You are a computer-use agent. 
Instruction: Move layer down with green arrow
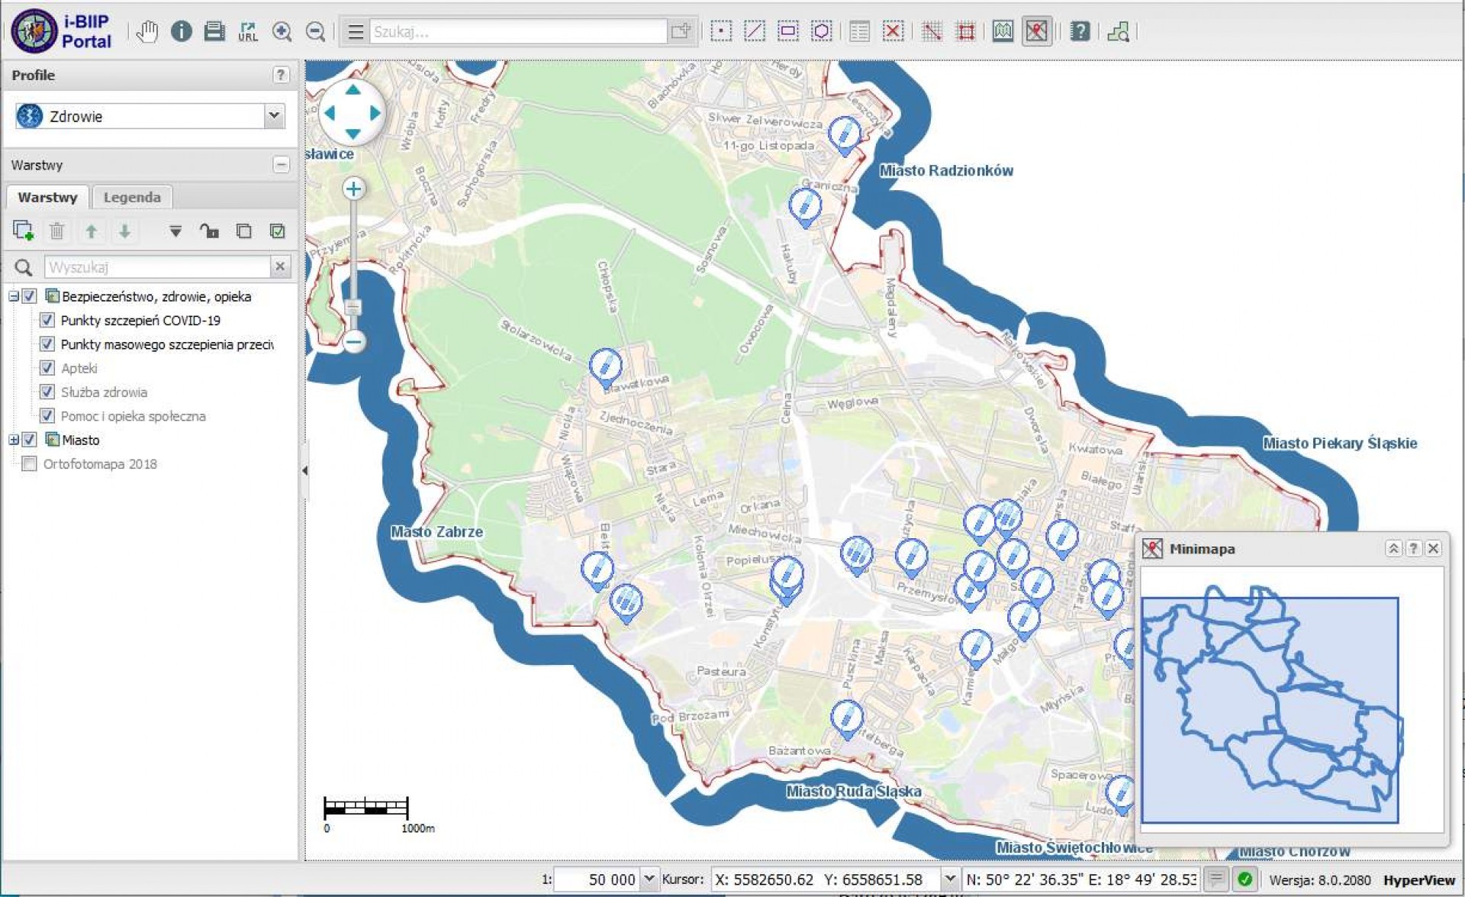pos(124,231)
